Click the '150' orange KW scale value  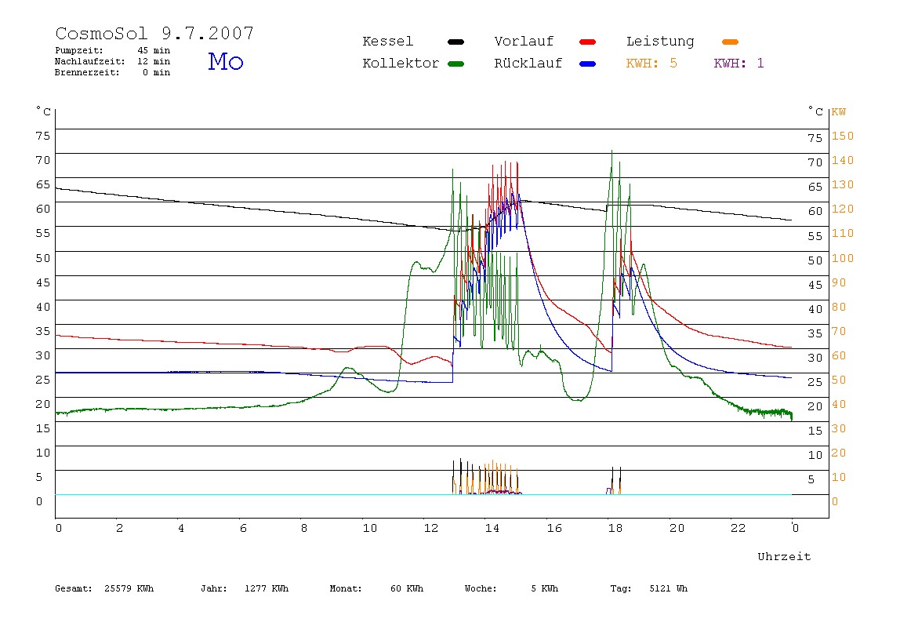843,136
